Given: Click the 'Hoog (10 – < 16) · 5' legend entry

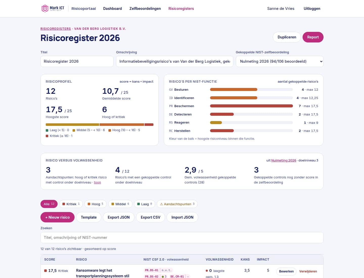Looking at the screenshot, I should tap(124, 130).
